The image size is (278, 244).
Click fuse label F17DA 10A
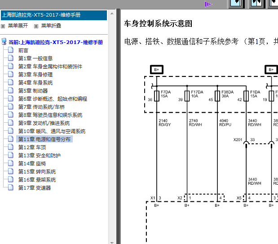(x=197, y=94)
